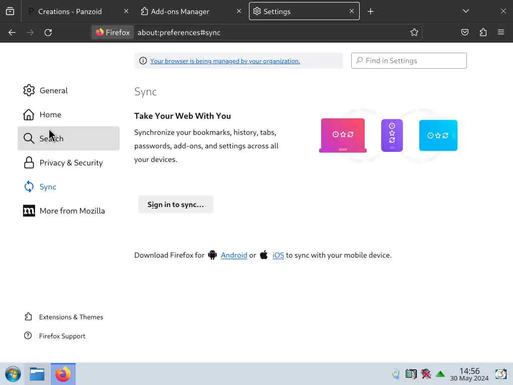Open the Extensions puzzle icon in toolbar
The image size is (513, 385).
[483, 32]
